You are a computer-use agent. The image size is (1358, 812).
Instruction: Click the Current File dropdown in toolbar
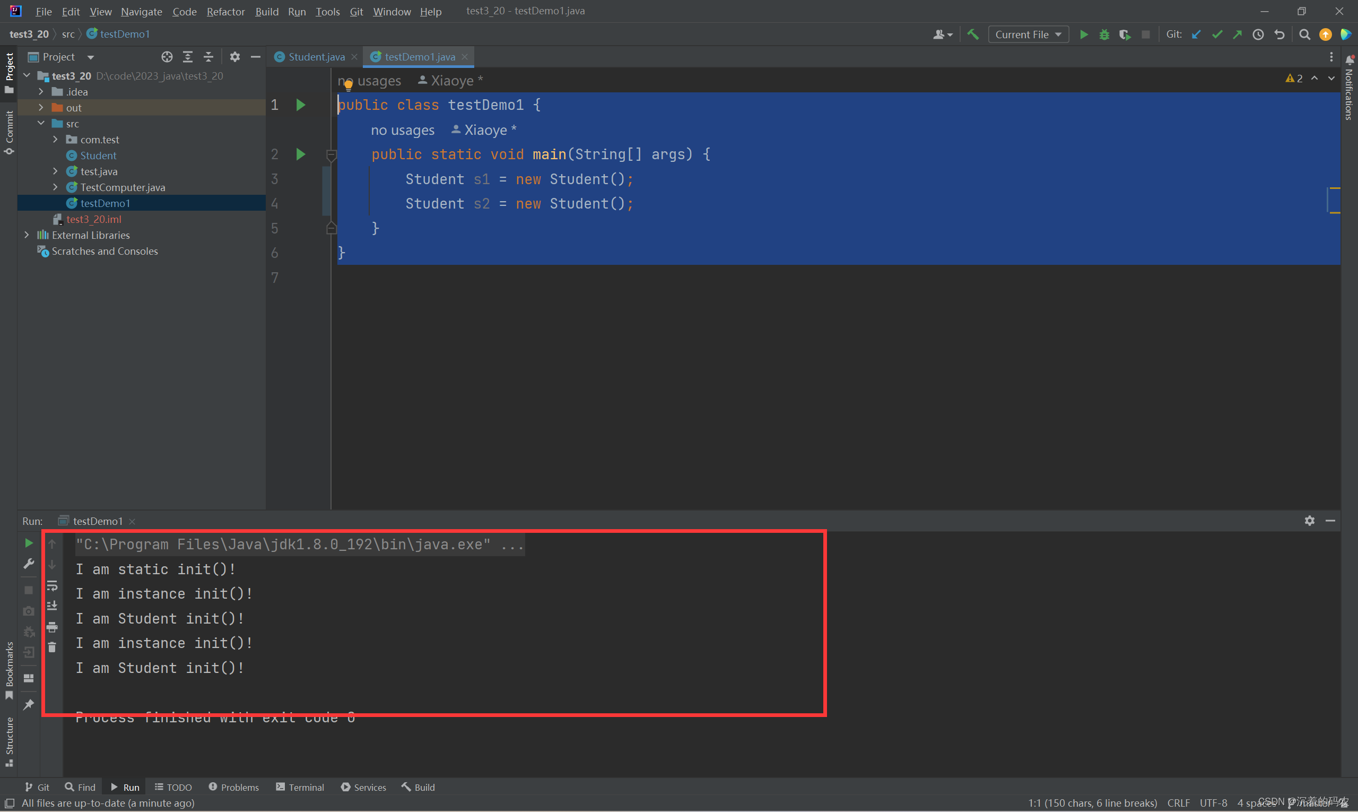[1030, 34]
